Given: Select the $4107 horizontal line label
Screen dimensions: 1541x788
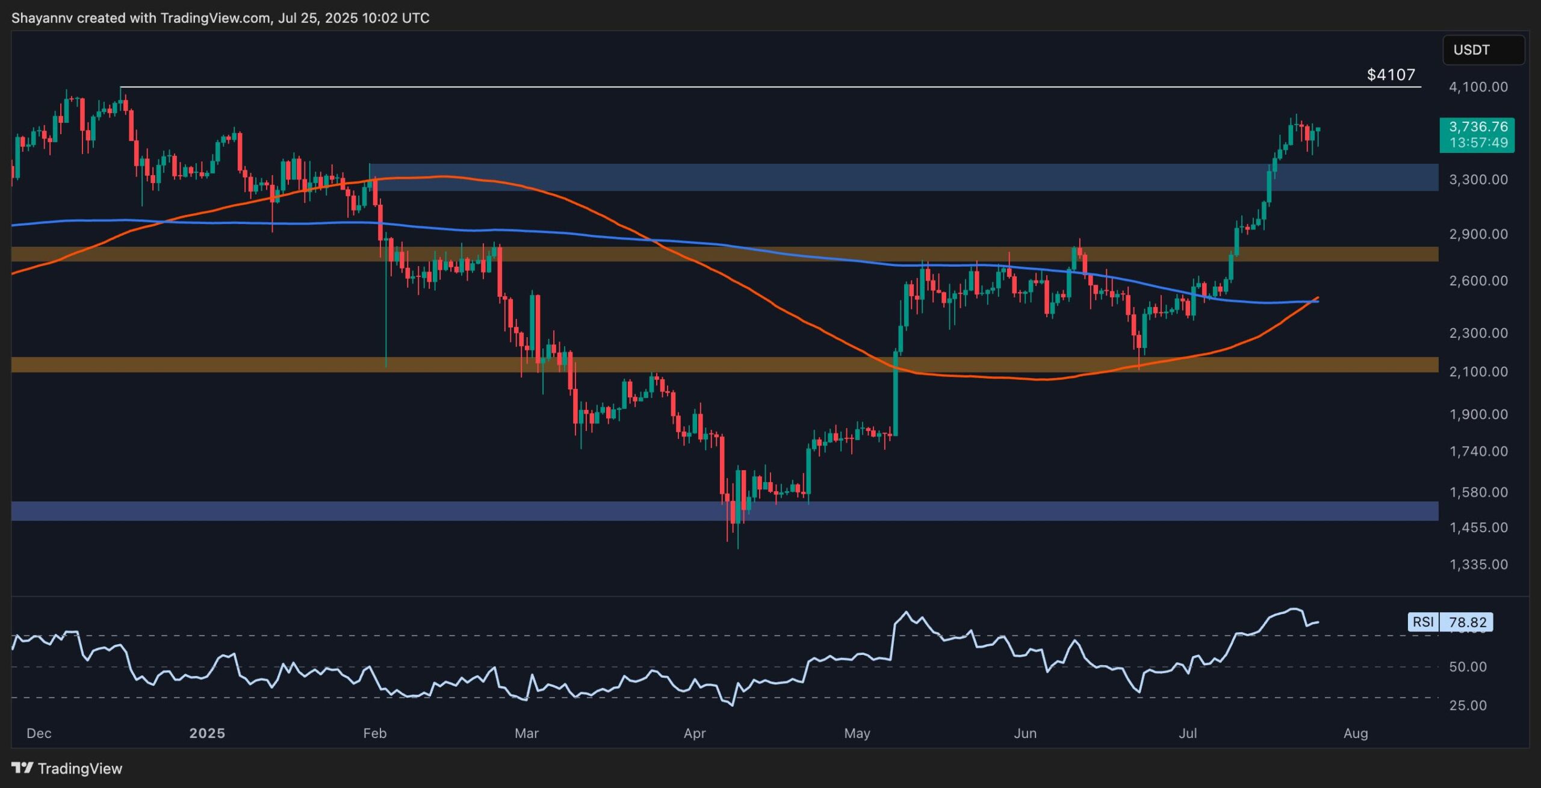Looking at the screenshot, I should [1391, 75].
